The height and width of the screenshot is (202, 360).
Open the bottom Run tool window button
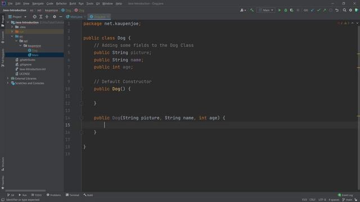coord(22,195)
